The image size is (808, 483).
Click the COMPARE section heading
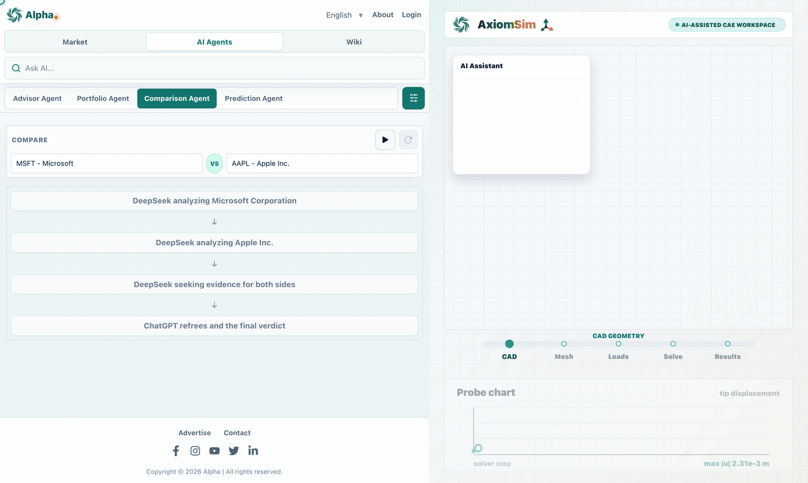(30, 140)
